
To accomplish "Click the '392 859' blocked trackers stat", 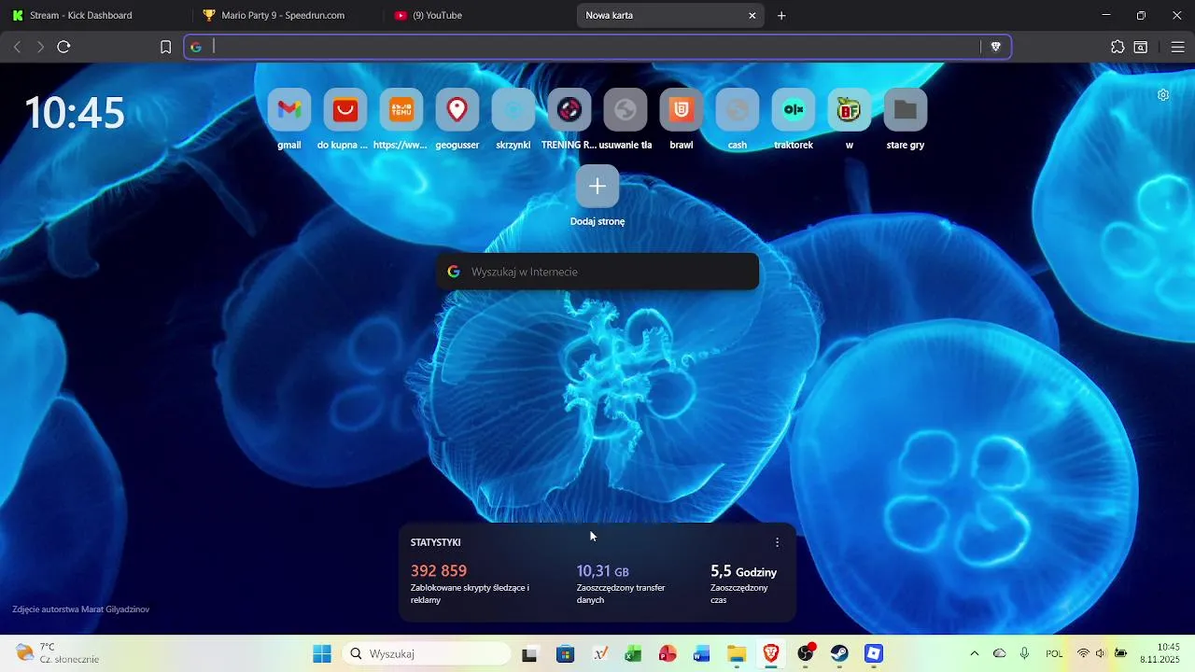I will [439, 571].
